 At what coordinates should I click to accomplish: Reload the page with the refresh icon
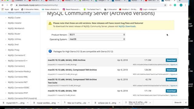[11, 5]
